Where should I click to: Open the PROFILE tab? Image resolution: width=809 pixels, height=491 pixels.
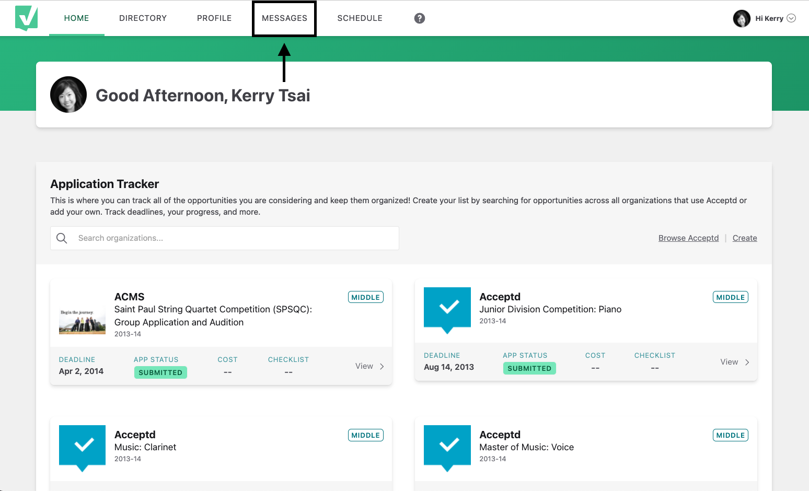click(x=214, y=18)
